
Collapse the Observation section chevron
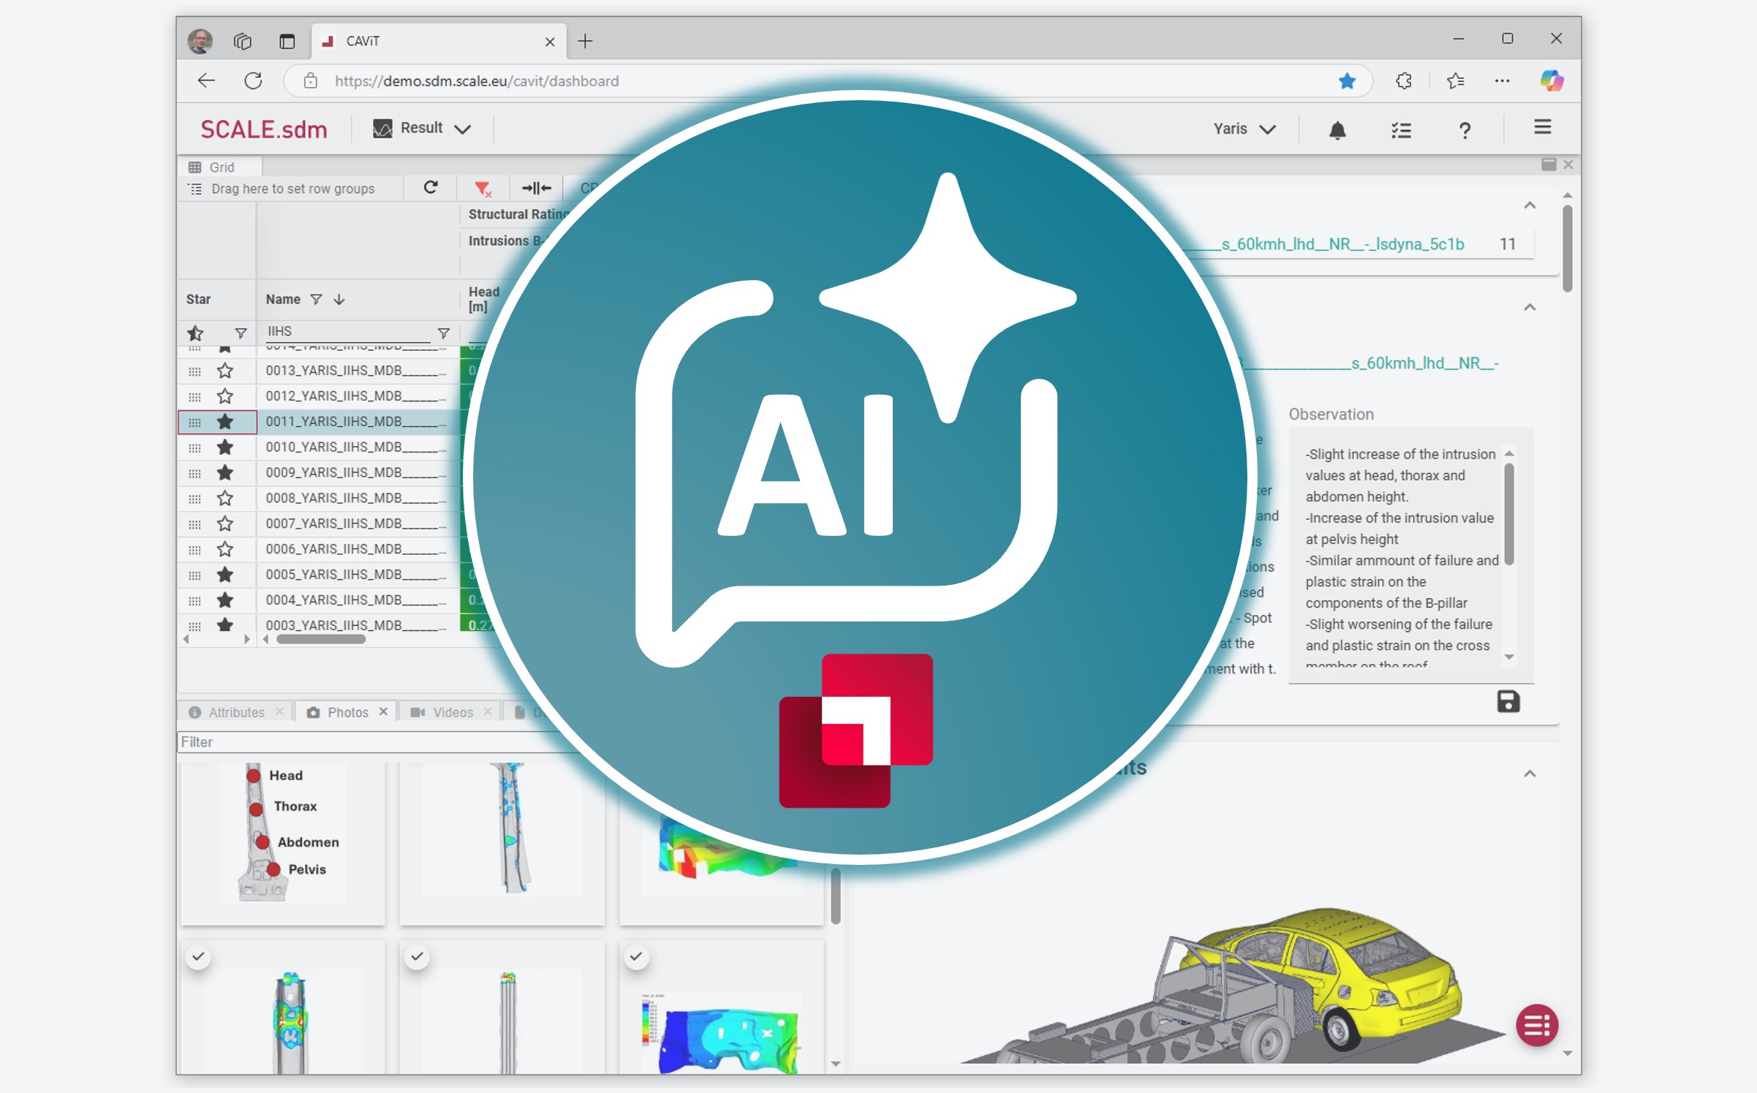click(1529, 307)
